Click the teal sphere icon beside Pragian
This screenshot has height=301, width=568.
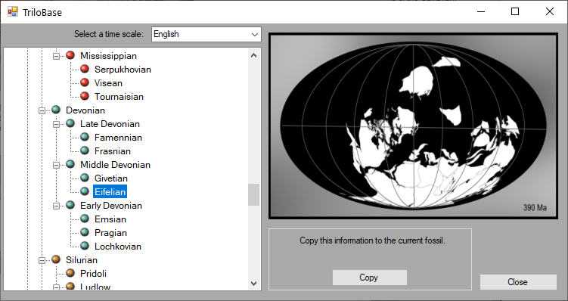point(85,232)
